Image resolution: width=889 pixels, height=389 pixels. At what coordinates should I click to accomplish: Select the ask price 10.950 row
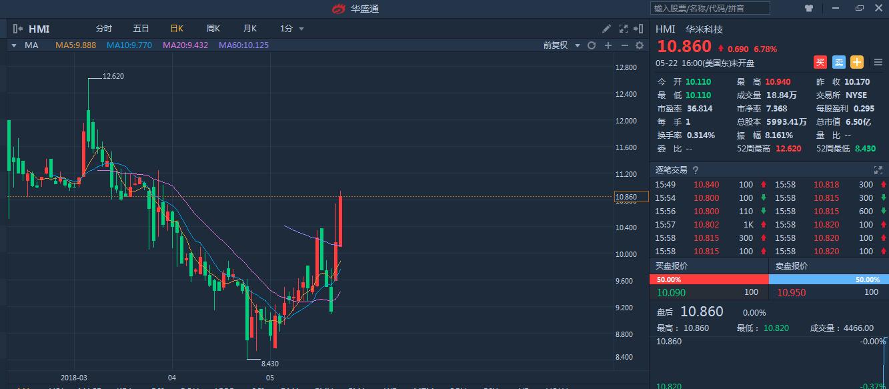tap(828, 292)
